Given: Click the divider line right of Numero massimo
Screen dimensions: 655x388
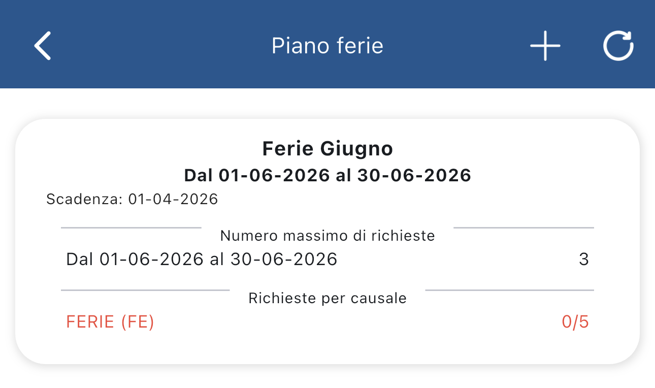Looking at the screenshot, I should click(x=523, y=228).
